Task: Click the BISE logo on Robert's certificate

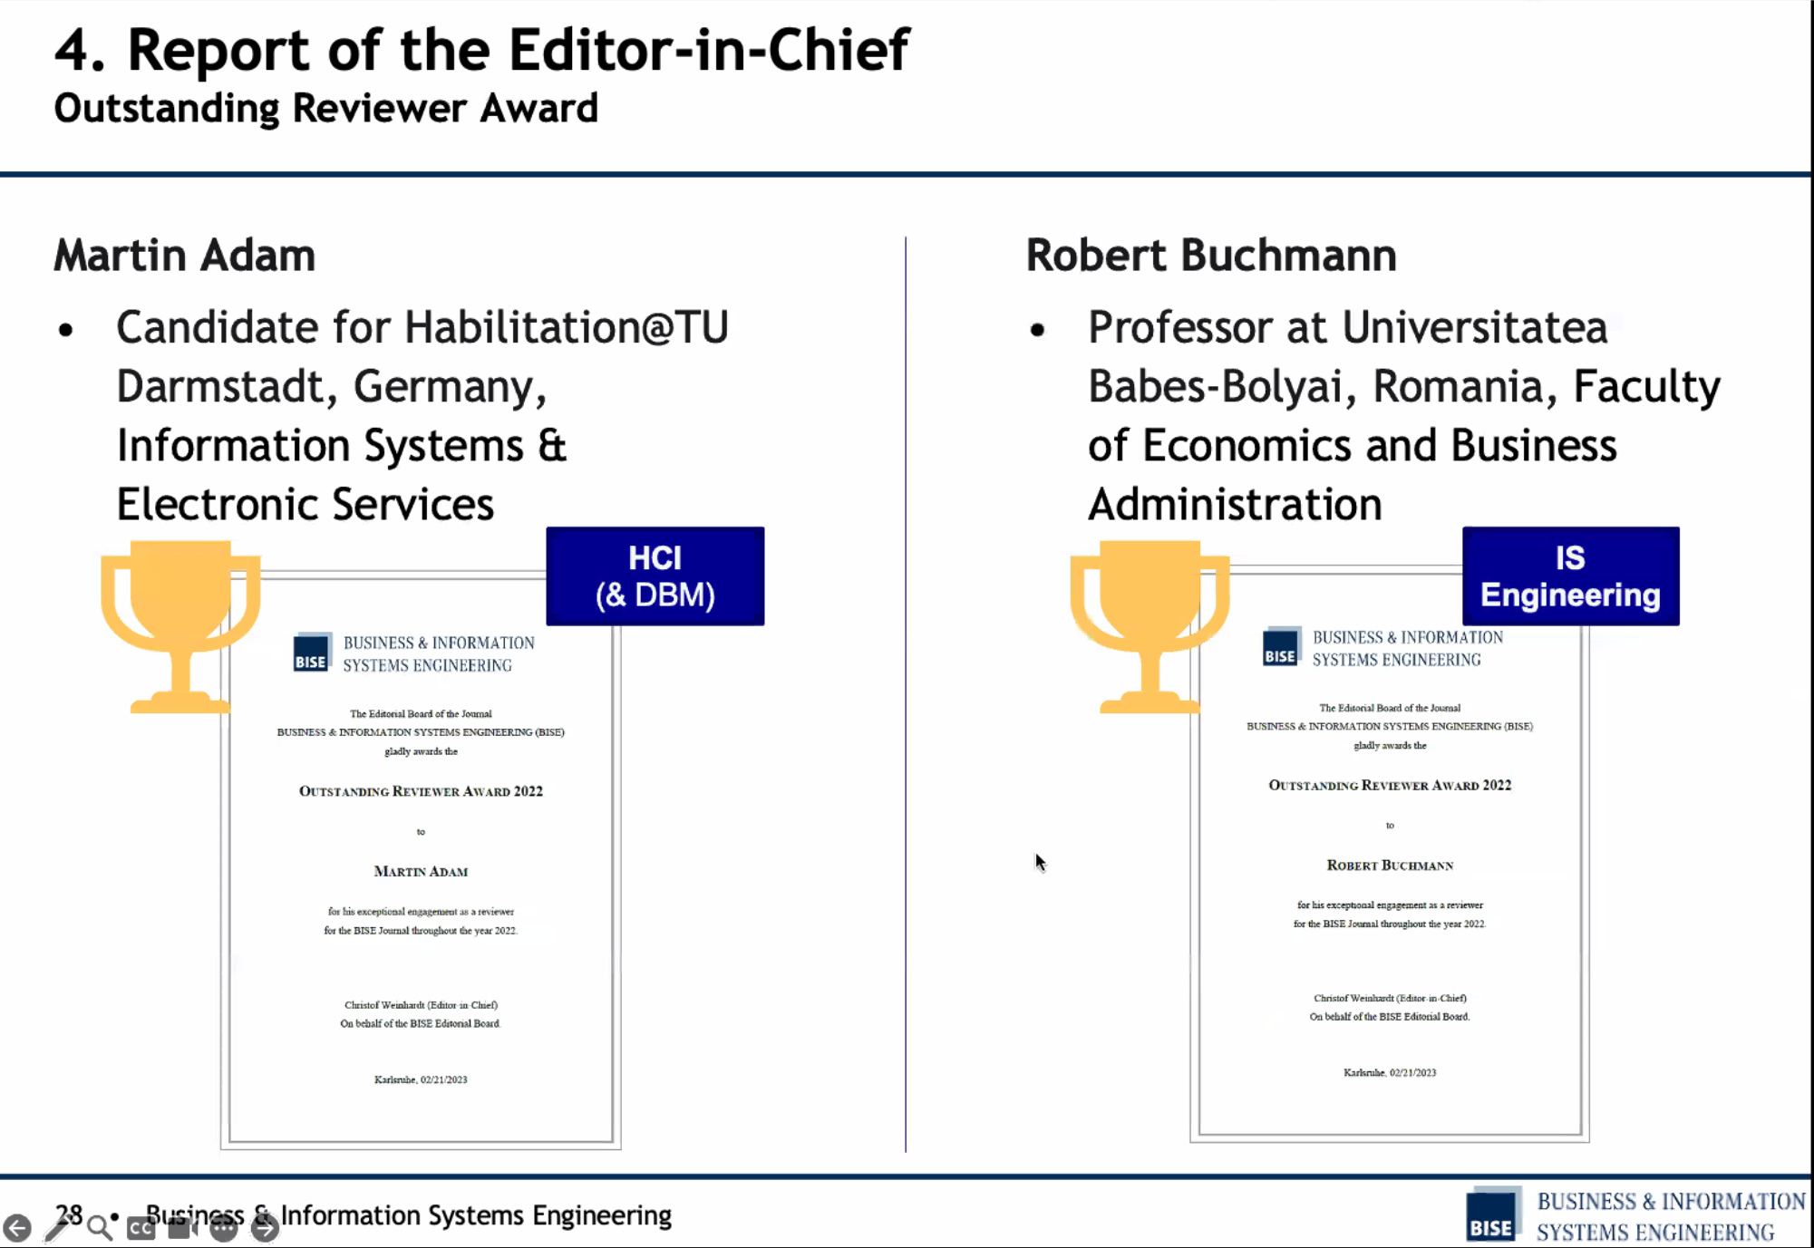Action: point(1281,646)
